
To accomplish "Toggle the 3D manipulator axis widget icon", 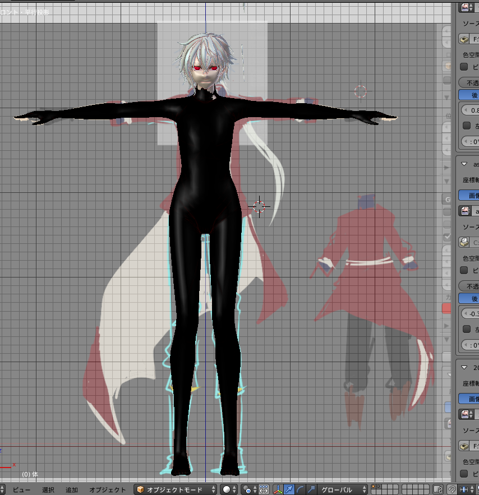I will pos(278,488).
